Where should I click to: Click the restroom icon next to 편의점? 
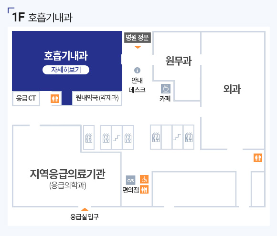tap(144, 189)
